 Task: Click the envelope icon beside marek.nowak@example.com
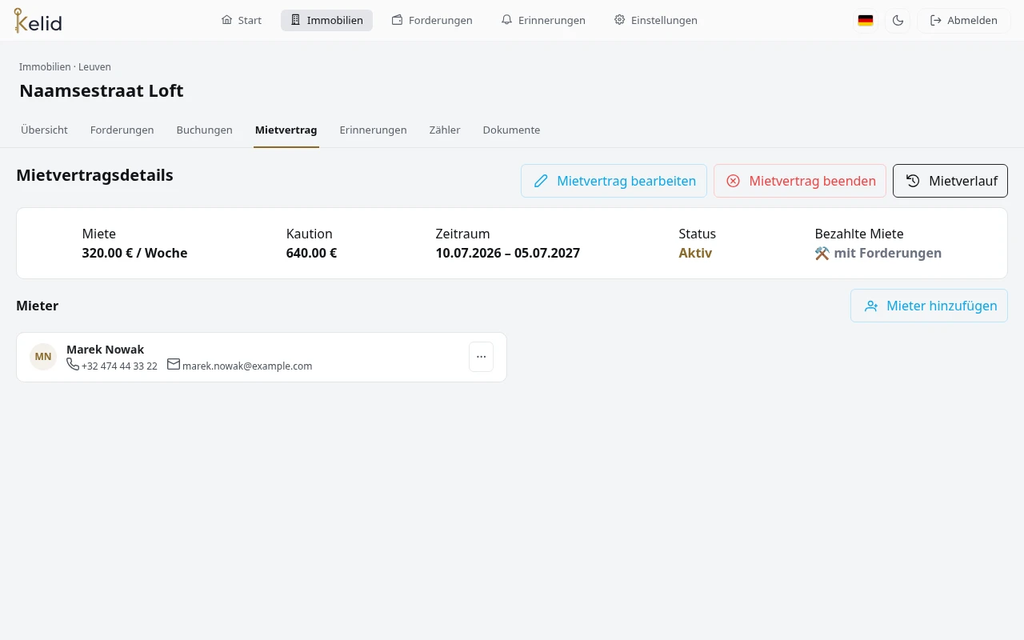[174, 364]
